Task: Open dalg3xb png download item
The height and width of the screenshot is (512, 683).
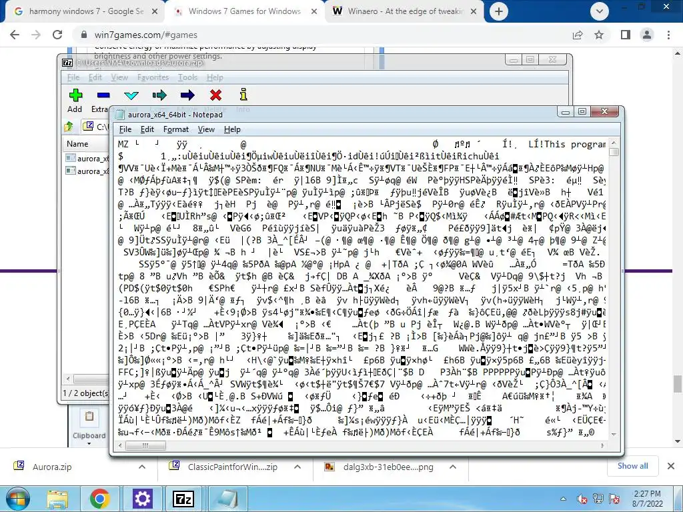Action: coord(388,467)
